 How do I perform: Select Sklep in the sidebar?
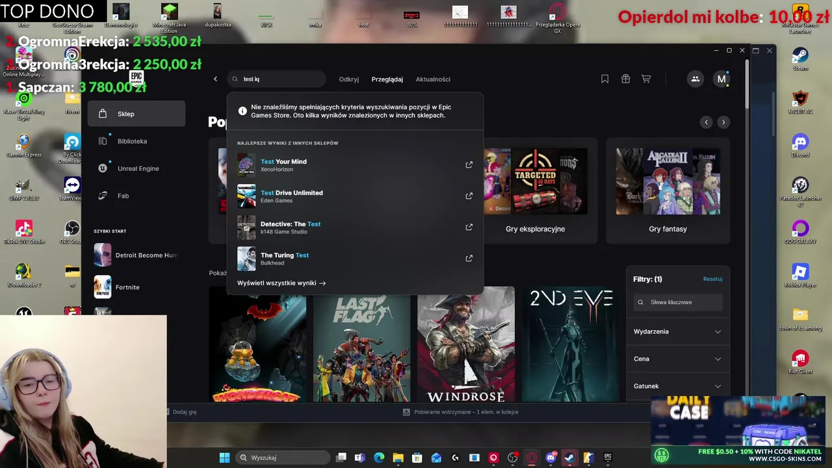pos(136,114)
